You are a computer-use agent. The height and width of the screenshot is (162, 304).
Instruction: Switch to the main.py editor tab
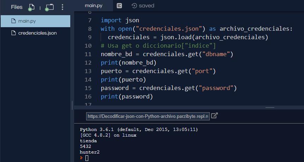93,6
